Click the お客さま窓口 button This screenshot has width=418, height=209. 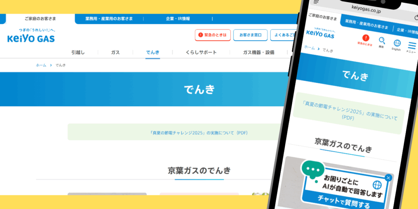pos(250,35)
